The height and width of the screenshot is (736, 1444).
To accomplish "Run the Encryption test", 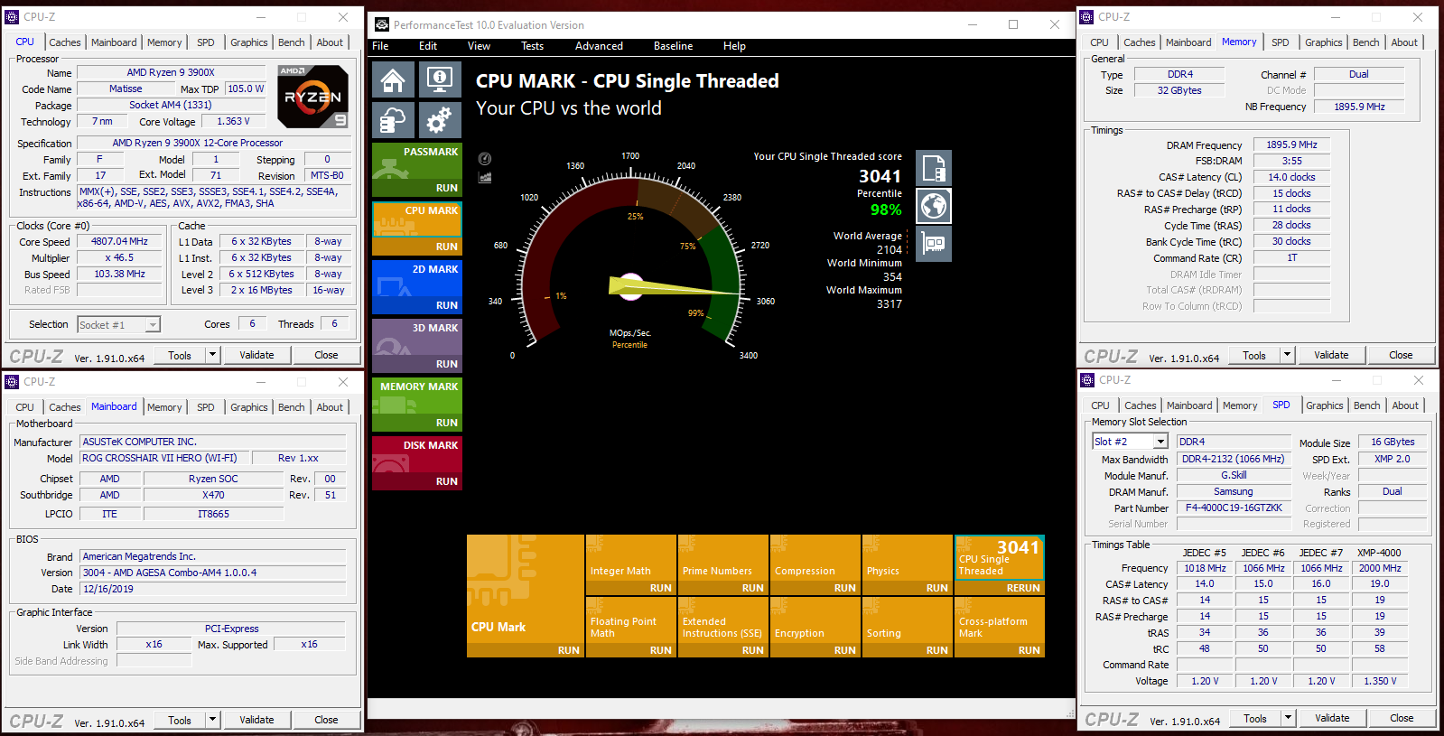I will (x=844, y=650).
